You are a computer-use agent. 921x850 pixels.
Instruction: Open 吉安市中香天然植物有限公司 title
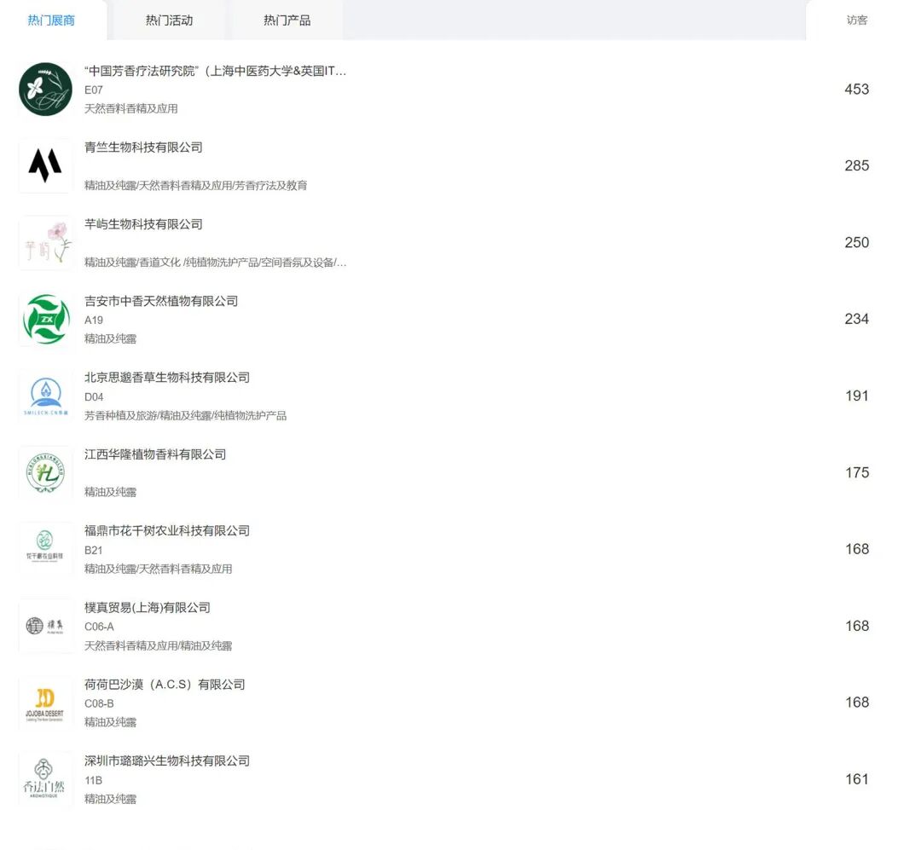click(161, 301)
